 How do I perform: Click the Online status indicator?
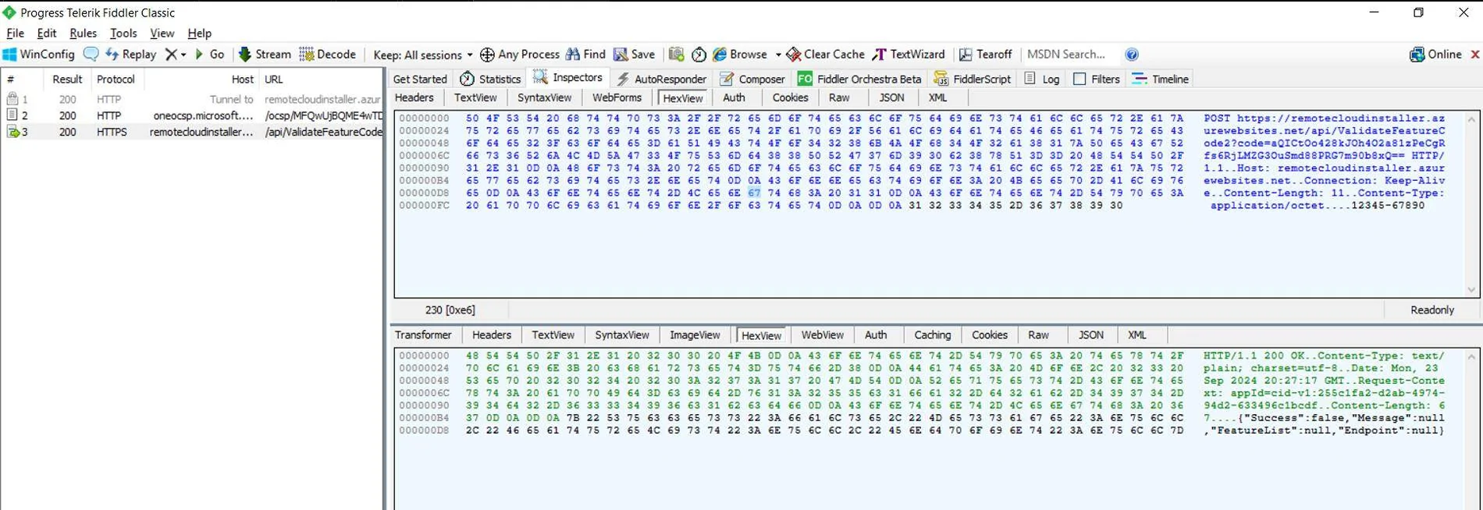[x=1435, y=54]
